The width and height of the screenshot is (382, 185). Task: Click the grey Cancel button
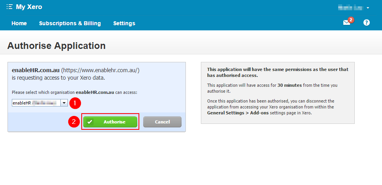162,122
